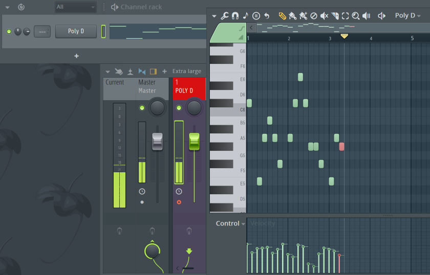This screenshot has width=430, height=275.
Task: Select the Draw pencil tool
Action: (x=282, y=16)
